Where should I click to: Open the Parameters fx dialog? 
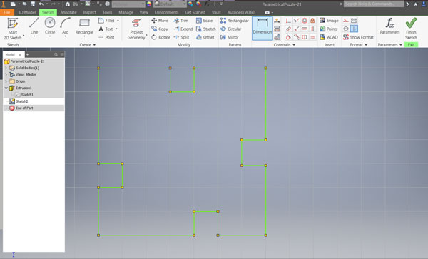tap(389, 26)
